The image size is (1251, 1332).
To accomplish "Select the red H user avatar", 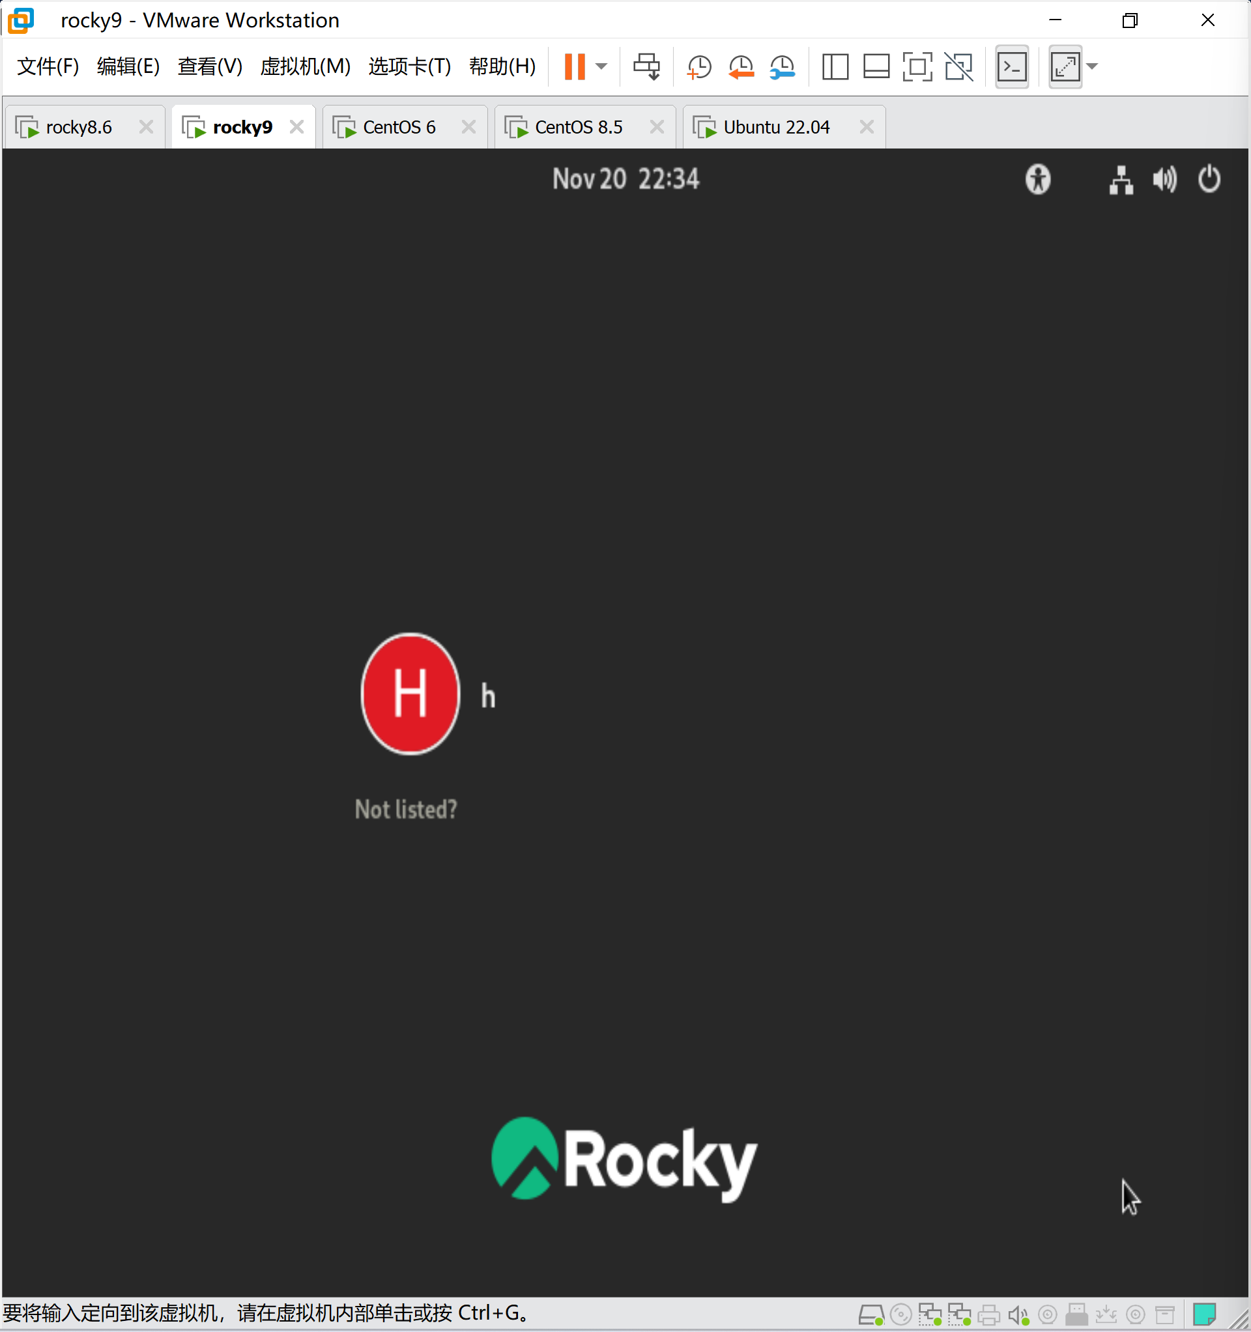I will (x=410, y=694).
